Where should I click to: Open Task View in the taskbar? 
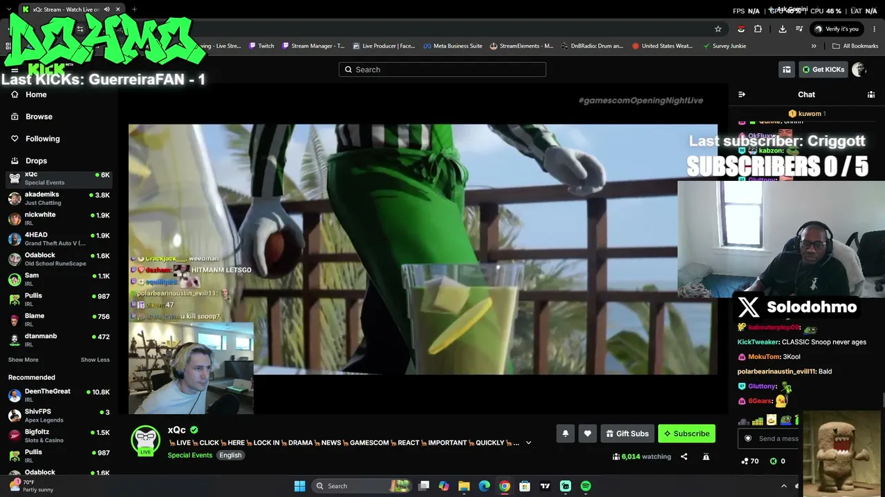point(424,486)
